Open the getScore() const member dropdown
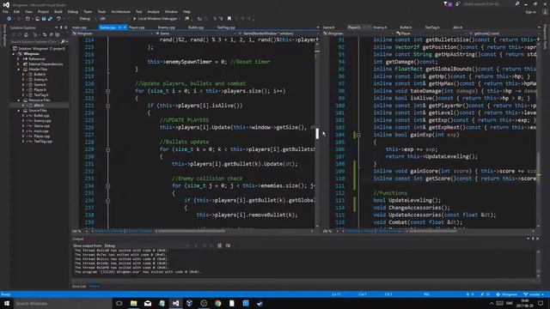The width and height of the screenshot is (550, 309). point(504,33)
